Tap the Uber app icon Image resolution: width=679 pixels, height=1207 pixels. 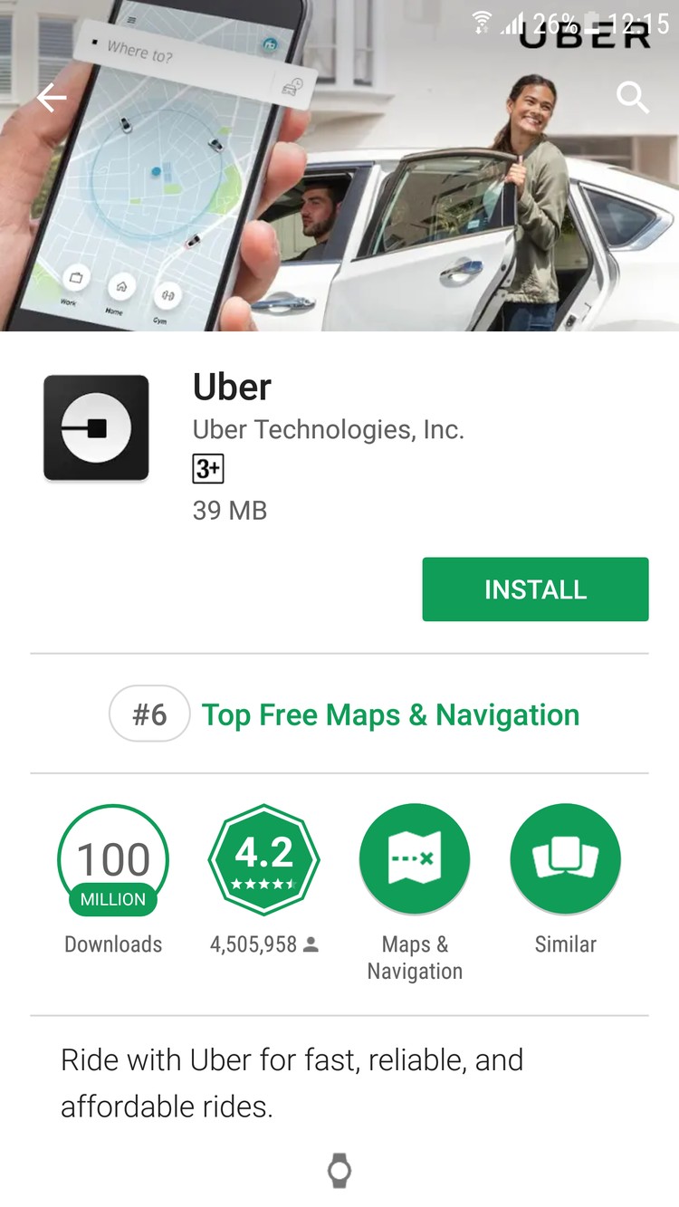coord(96,427)
